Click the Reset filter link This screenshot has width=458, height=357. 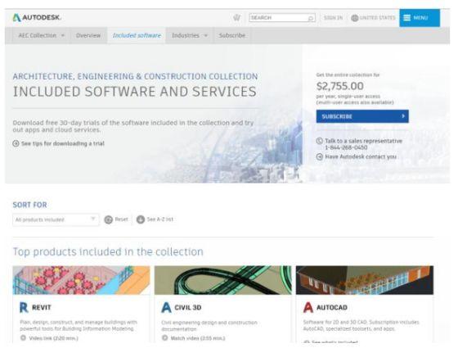121,219
